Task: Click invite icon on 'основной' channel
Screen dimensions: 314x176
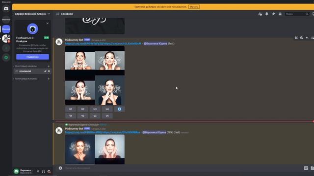Action: pyautogui.click(x=45, y=71)
